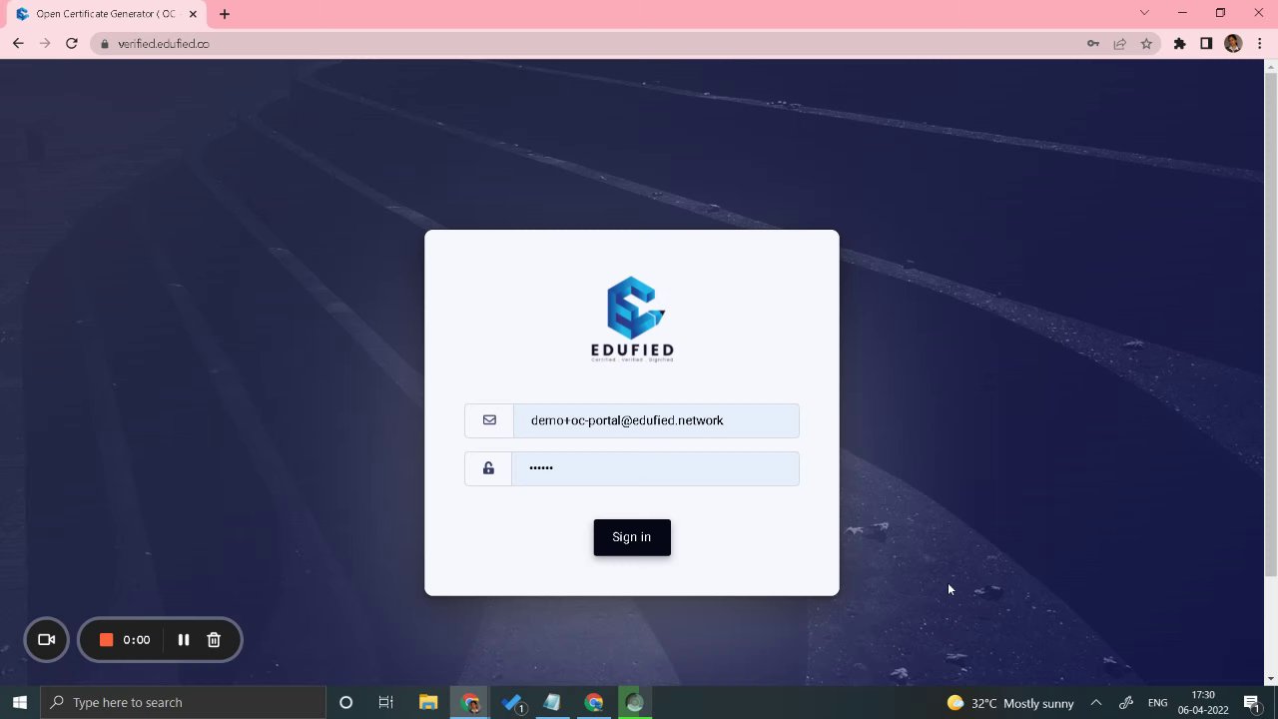Open the notepad-like app on taskbar
Viewport: 1278px width, 719px height.
coord(552,703)
